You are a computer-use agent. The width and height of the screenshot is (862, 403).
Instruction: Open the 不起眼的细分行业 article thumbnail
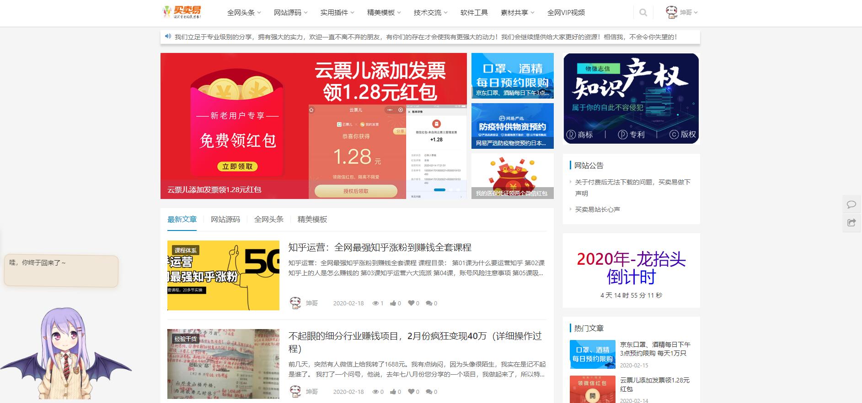[x=223, y=364]
